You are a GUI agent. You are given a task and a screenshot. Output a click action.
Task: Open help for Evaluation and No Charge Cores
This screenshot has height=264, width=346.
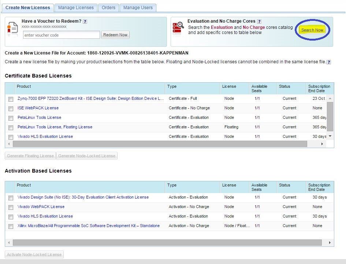click(x=260, y=22)
